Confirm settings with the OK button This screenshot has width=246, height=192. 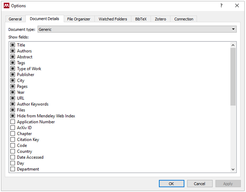(171, 183)
